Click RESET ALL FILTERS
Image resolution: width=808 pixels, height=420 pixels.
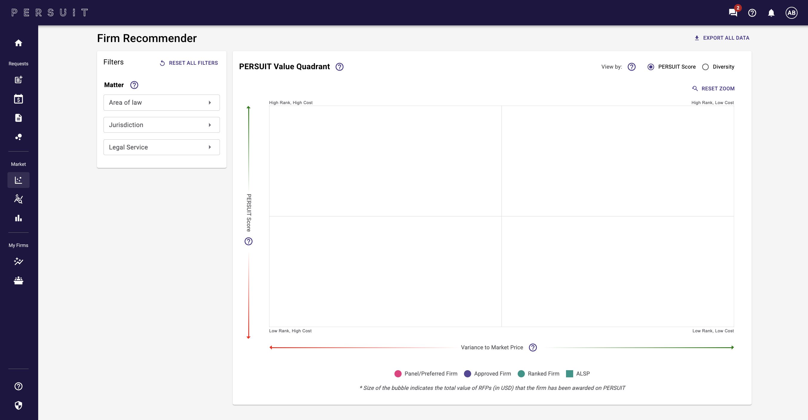(x=189, y=63)
